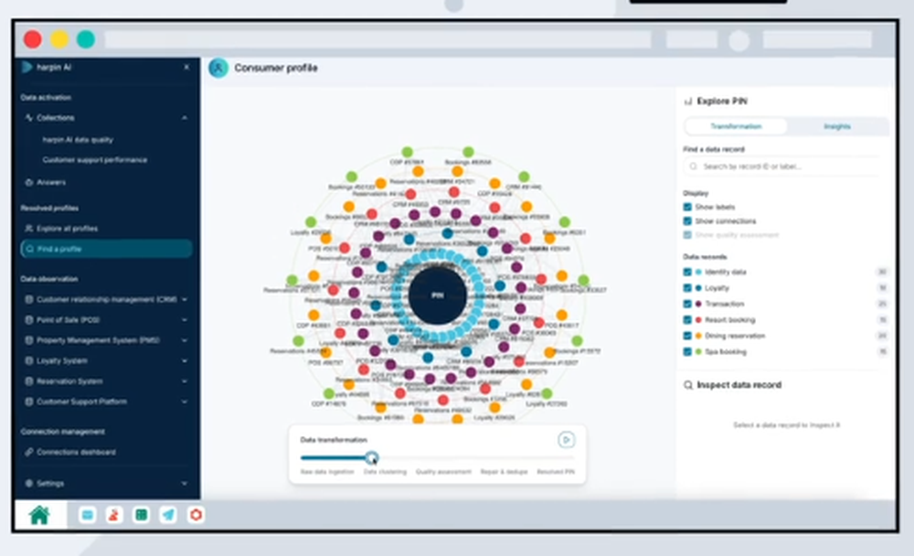Click the Explore all profiles people icon
Viewport: 914px width, 556px height.
pyautogui.click(x=28, y=228)
